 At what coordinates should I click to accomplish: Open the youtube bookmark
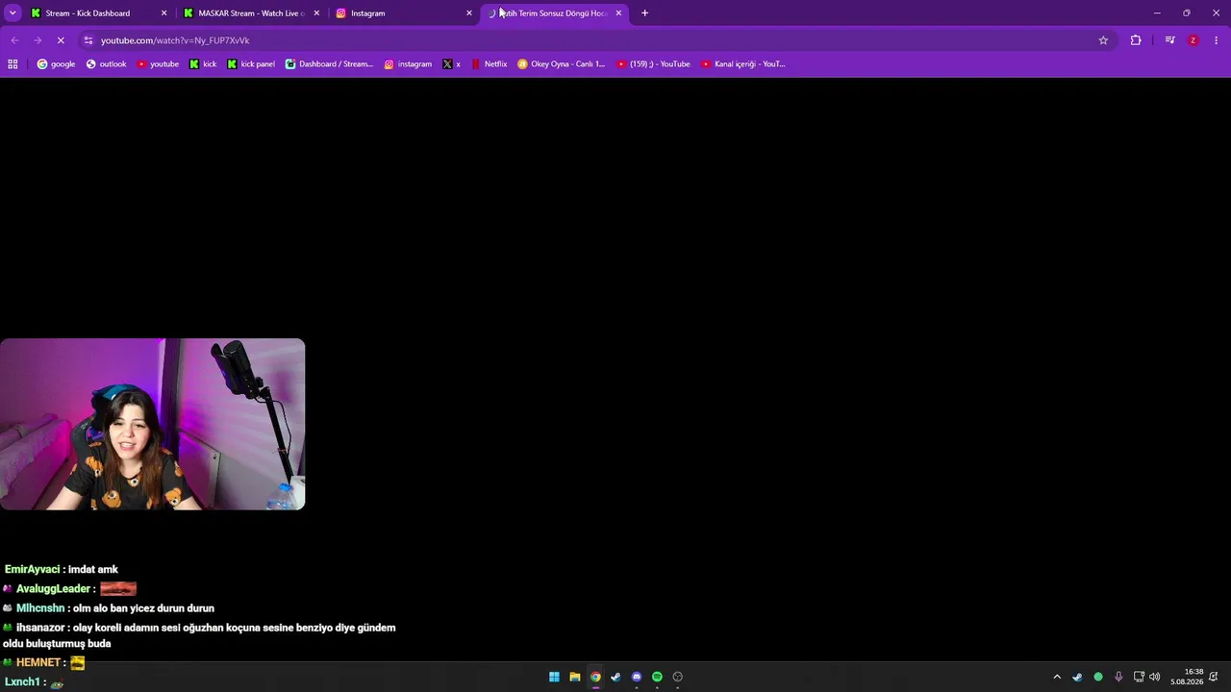click(x=158, y=64)
